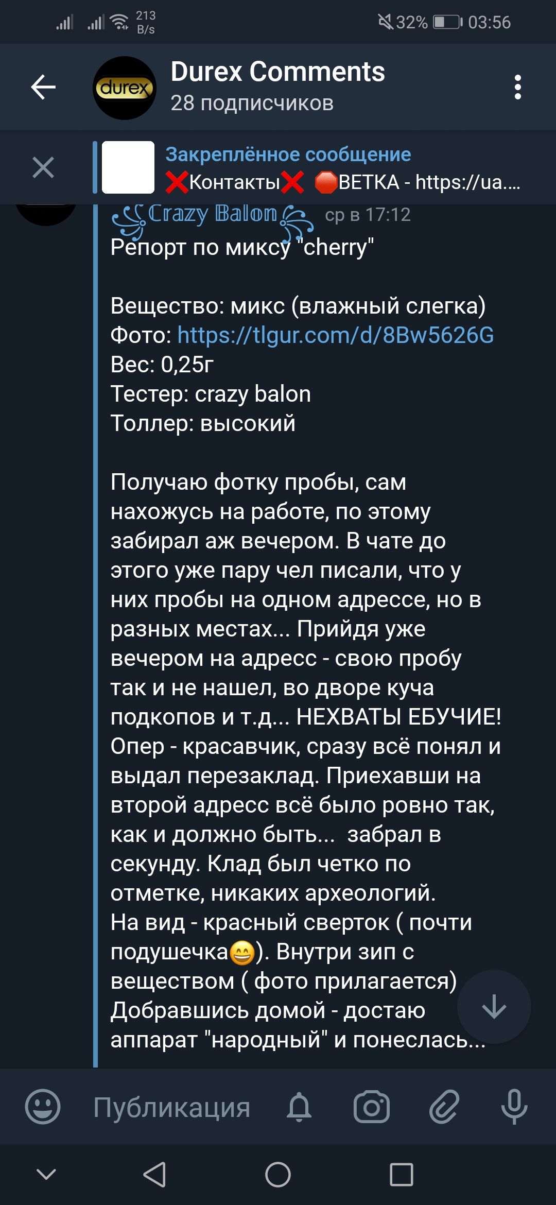Toggle silent broadcast bell icon
This screenshot has width=556, height=1205.
tap(299, 1106)
